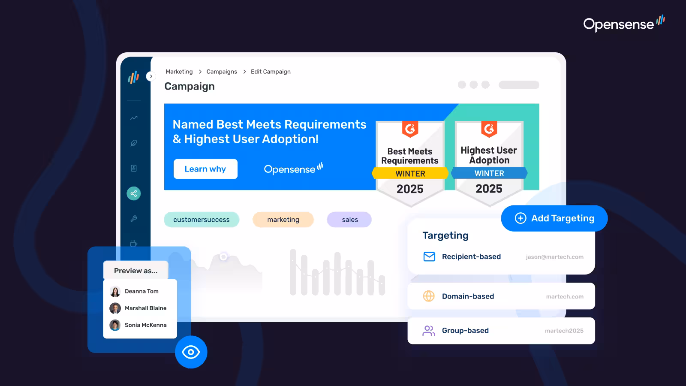The height and width of the screenshot is (386, 686).
Task: Select the sales tag
Action: point(349,220)
